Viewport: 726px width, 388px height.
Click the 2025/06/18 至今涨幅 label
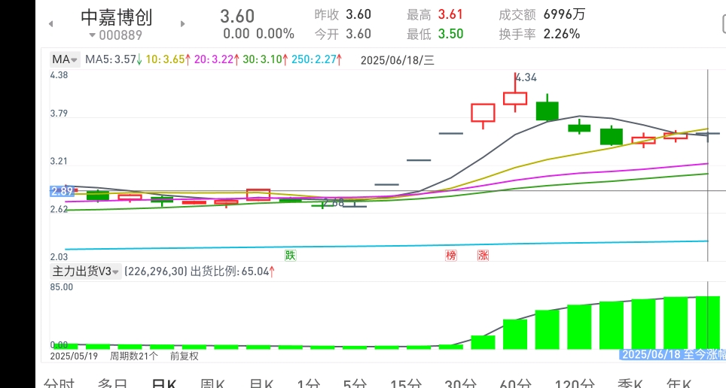pyautogui.click(x=673, y=355)
